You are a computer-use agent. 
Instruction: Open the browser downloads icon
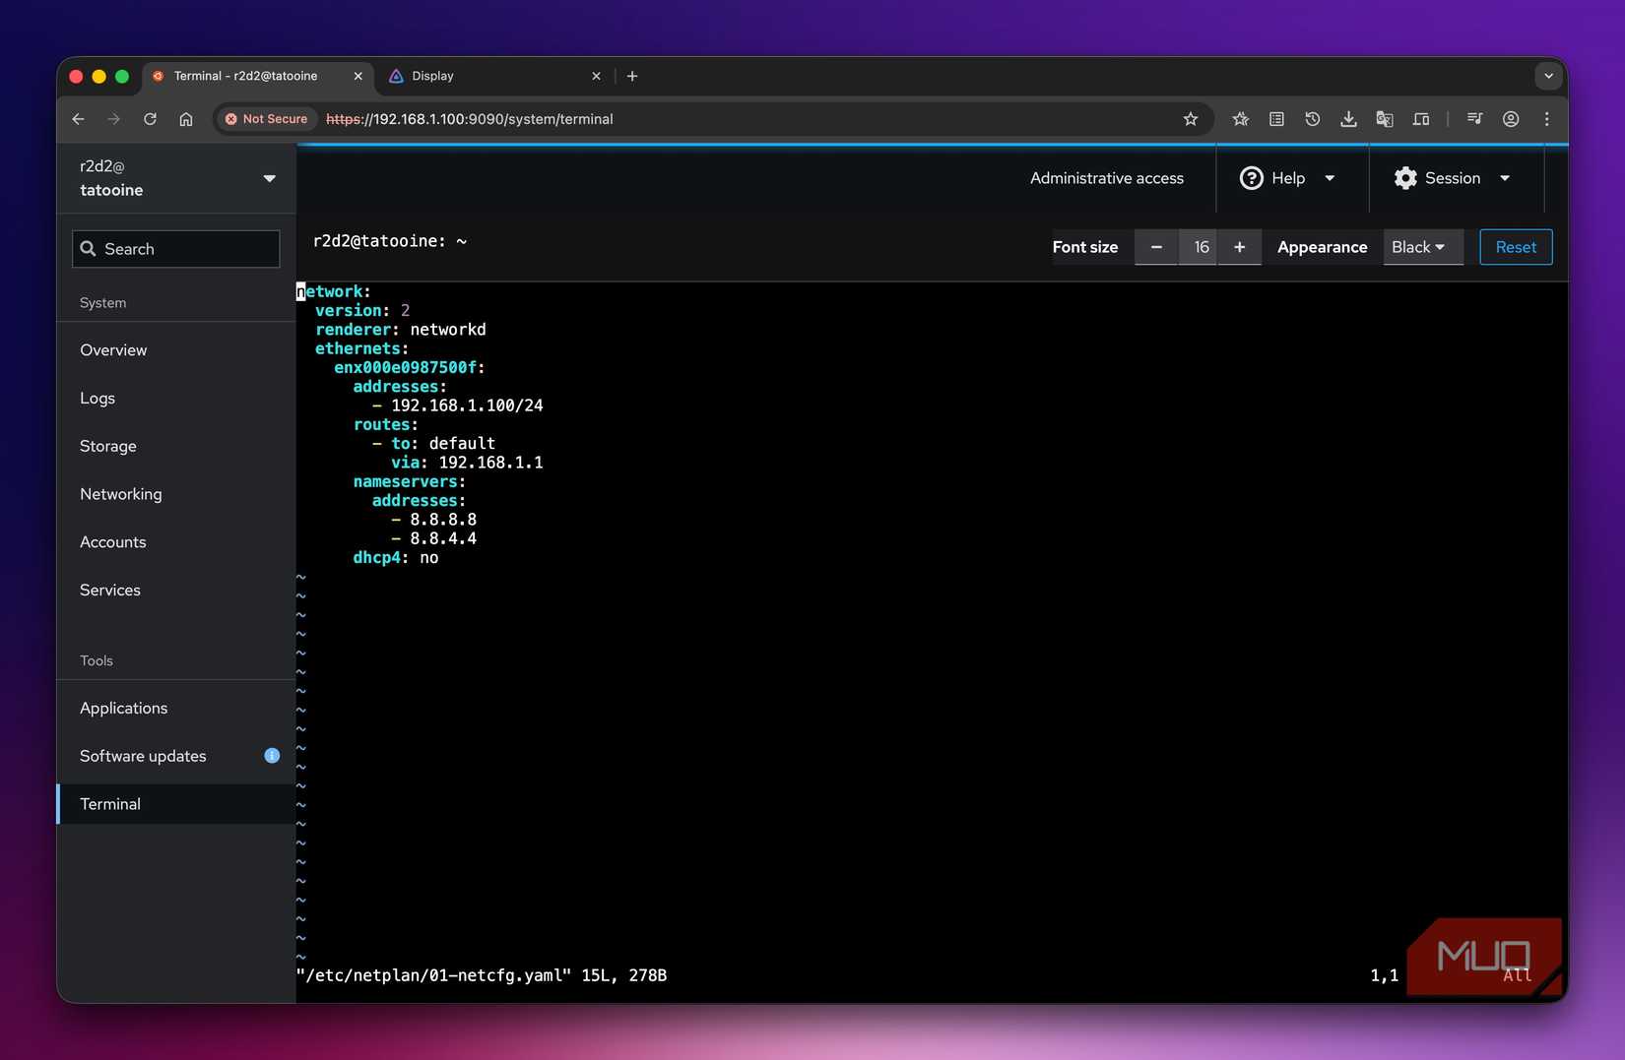tap(1348, 119)
